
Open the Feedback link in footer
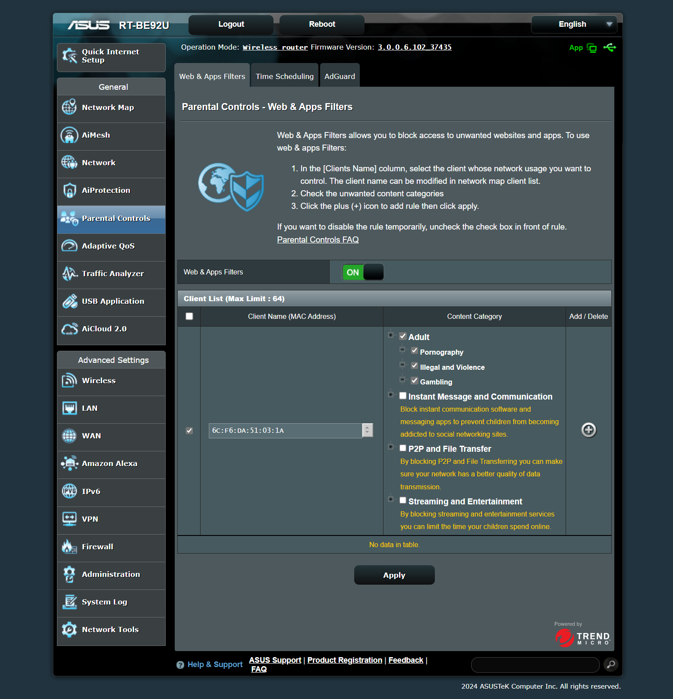tap(406, 660)
